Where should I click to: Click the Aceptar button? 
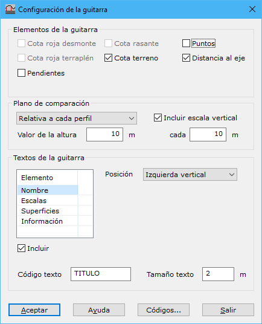[34, 309]
